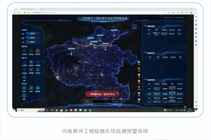Open the 市局 请选择 dropdown

point(33,33)
